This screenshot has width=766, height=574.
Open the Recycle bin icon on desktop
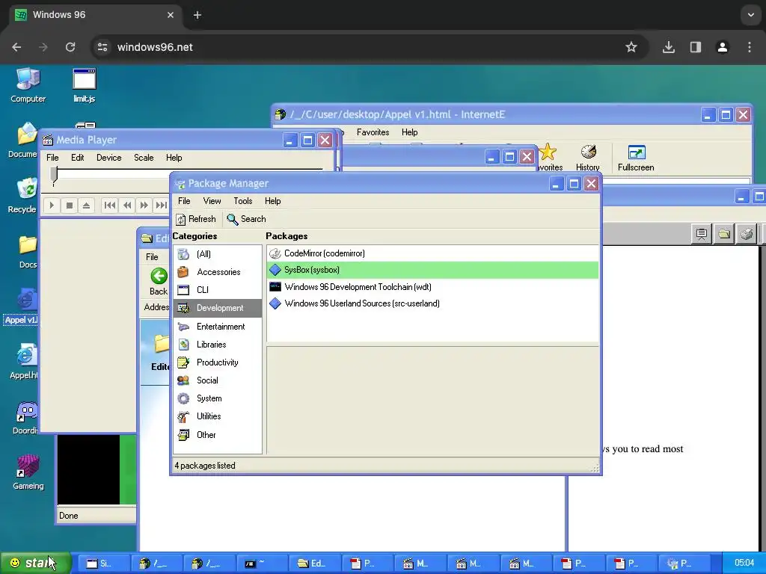click(23, 196)
